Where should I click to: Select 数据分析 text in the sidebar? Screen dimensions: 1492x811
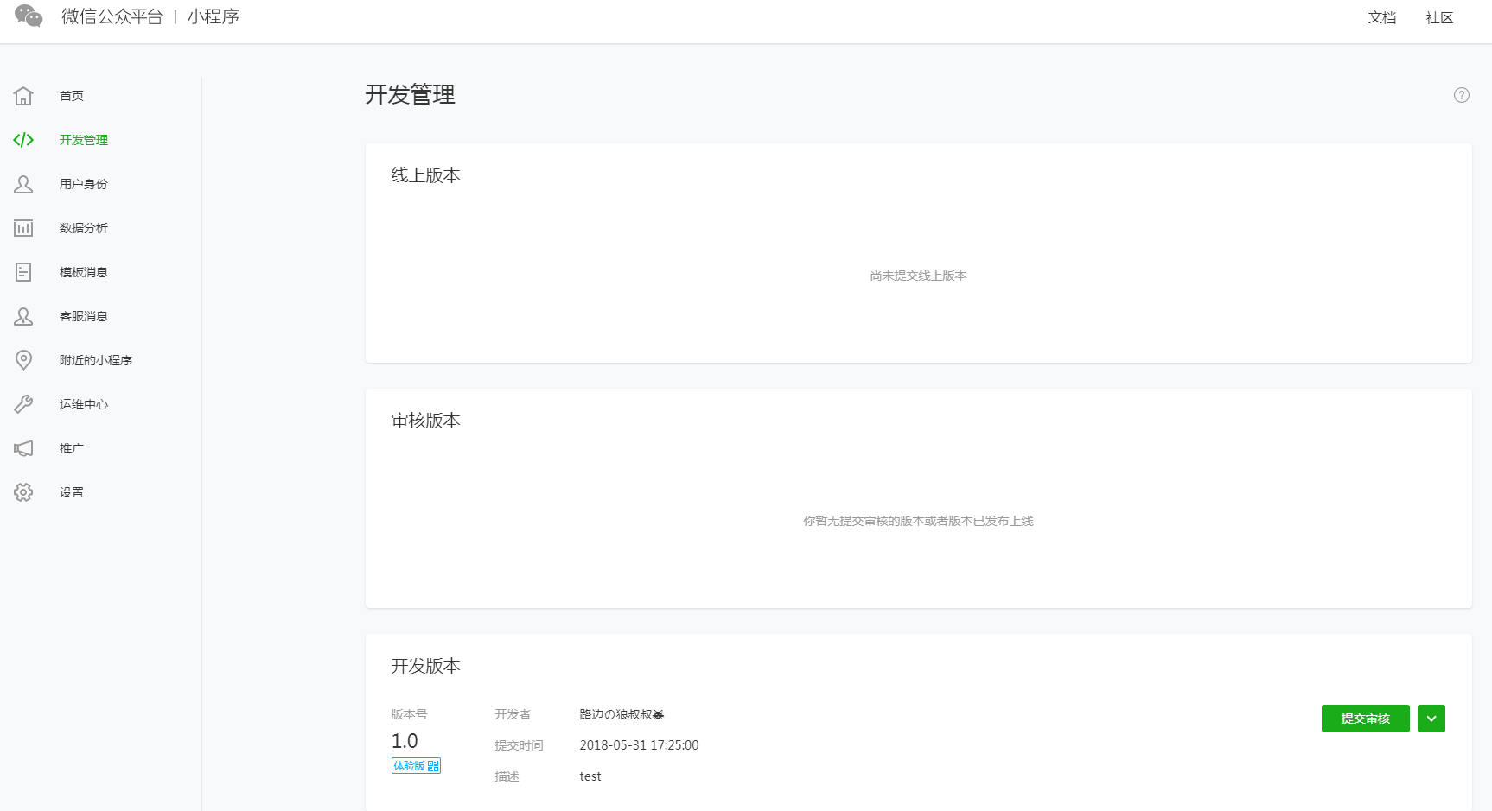pyautogui.click(x=84, y=228)
